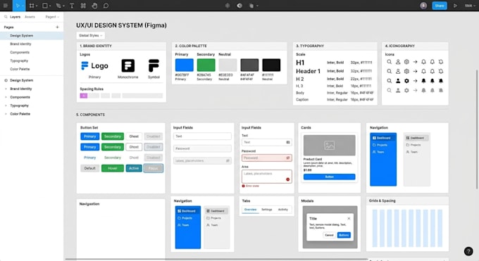The image size is (479, 261).
Task: Select the Primary logo with wordmark
Action: click(x=94, y=65)
